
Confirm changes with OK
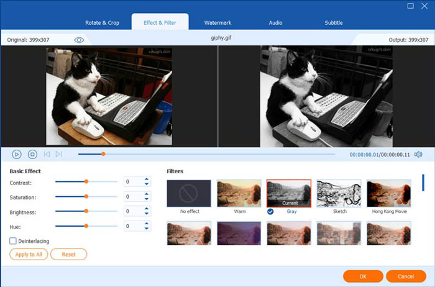point(363,276)
